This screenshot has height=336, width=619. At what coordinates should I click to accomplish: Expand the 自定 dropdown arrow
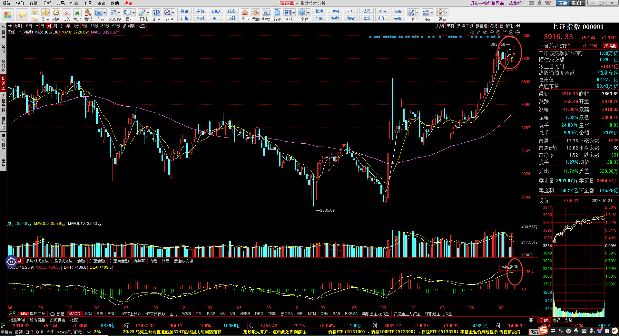coord(417,13)
